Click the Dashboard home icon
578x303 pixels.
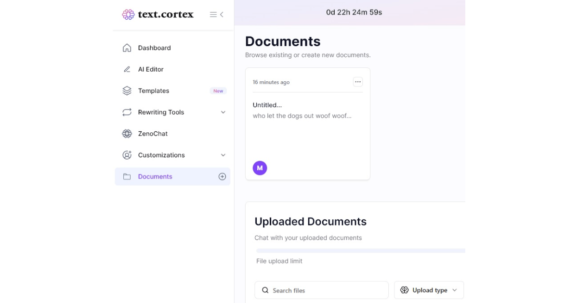(x=127, y=48)
